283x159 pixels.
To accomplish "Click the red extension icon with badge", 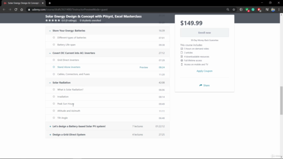I will tap(259, 10).
